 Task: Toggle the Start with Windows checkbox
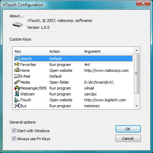coord(14,131)
